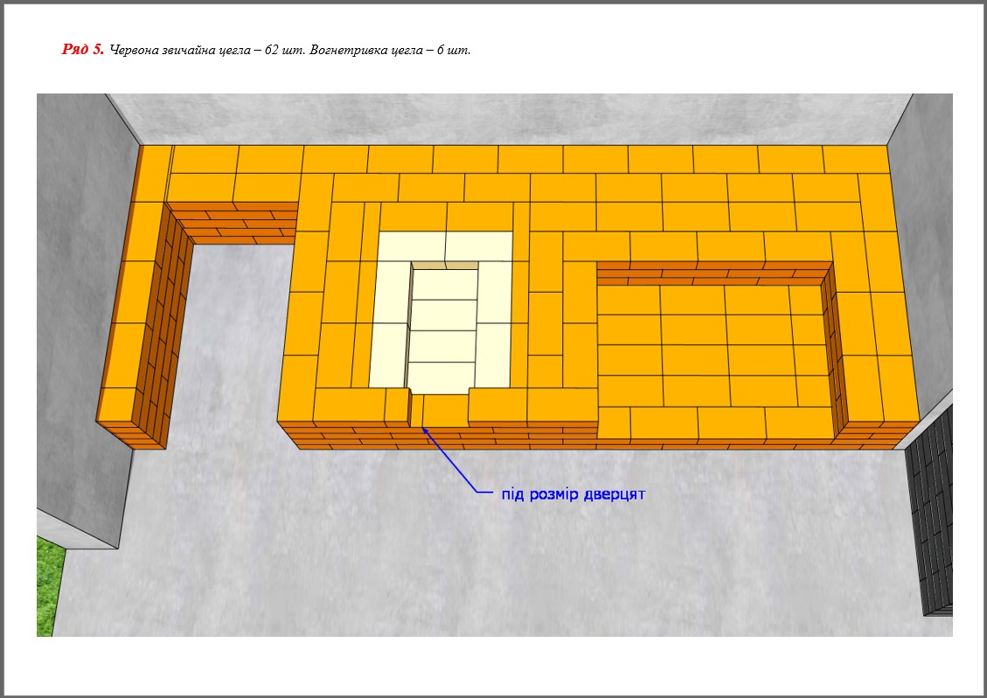
Task: Click the blue arrowhead at the door opening
Action: [425, 429]
